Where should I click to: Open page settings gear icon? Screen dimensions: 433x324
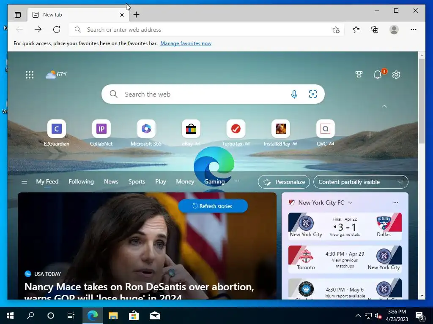tap(396, 74)
